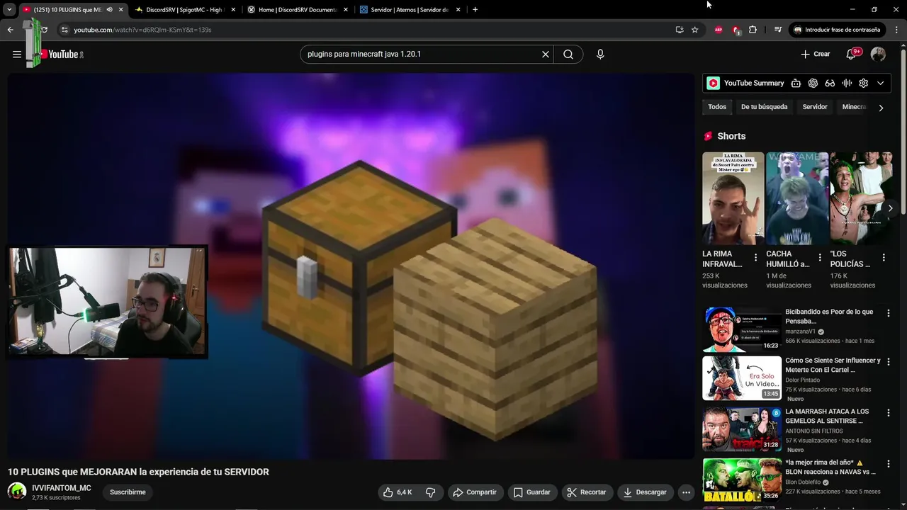Screen dimensions: 907x510
Task: Click the Descargar download button
Action: pyautogui.click(x=645, y=492)
